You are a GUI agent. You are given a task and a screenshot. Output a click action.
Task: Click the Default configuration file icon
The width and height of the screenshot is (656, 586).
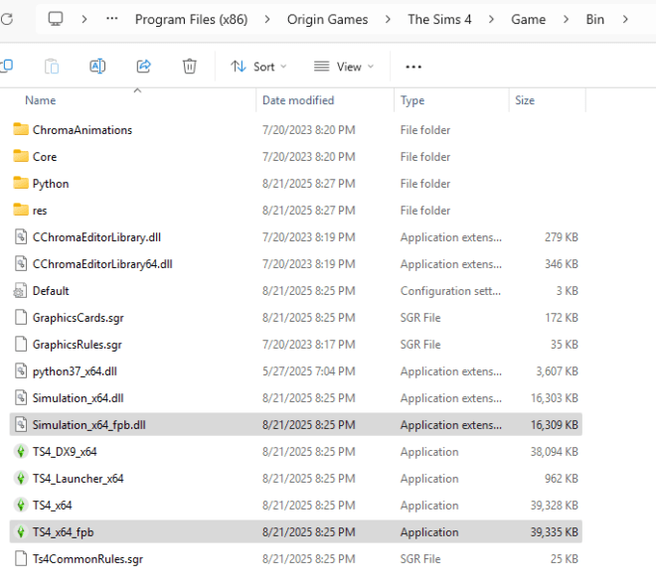21,291
